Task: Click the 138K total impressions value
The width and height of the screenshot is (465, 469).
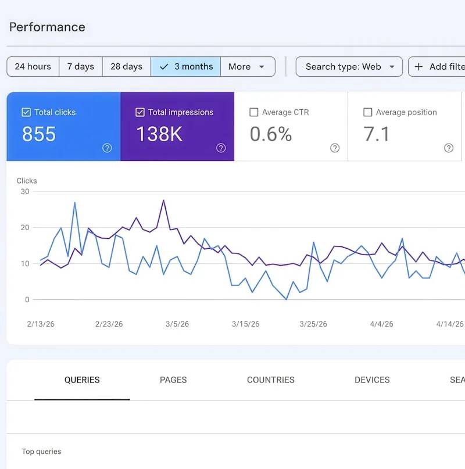Action: click(159, 134)
